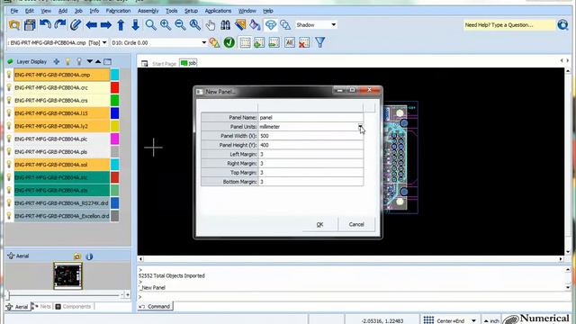Toggle visibility bulb of PCB804A.crc layer

9,88
